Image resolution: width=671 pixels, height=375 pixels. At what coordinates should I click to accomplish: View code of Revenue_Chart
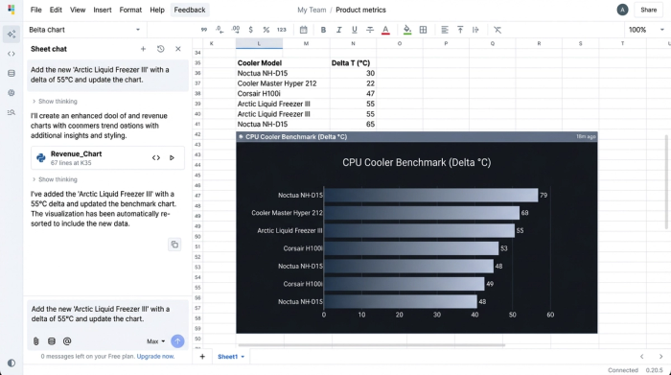[156, 158]
